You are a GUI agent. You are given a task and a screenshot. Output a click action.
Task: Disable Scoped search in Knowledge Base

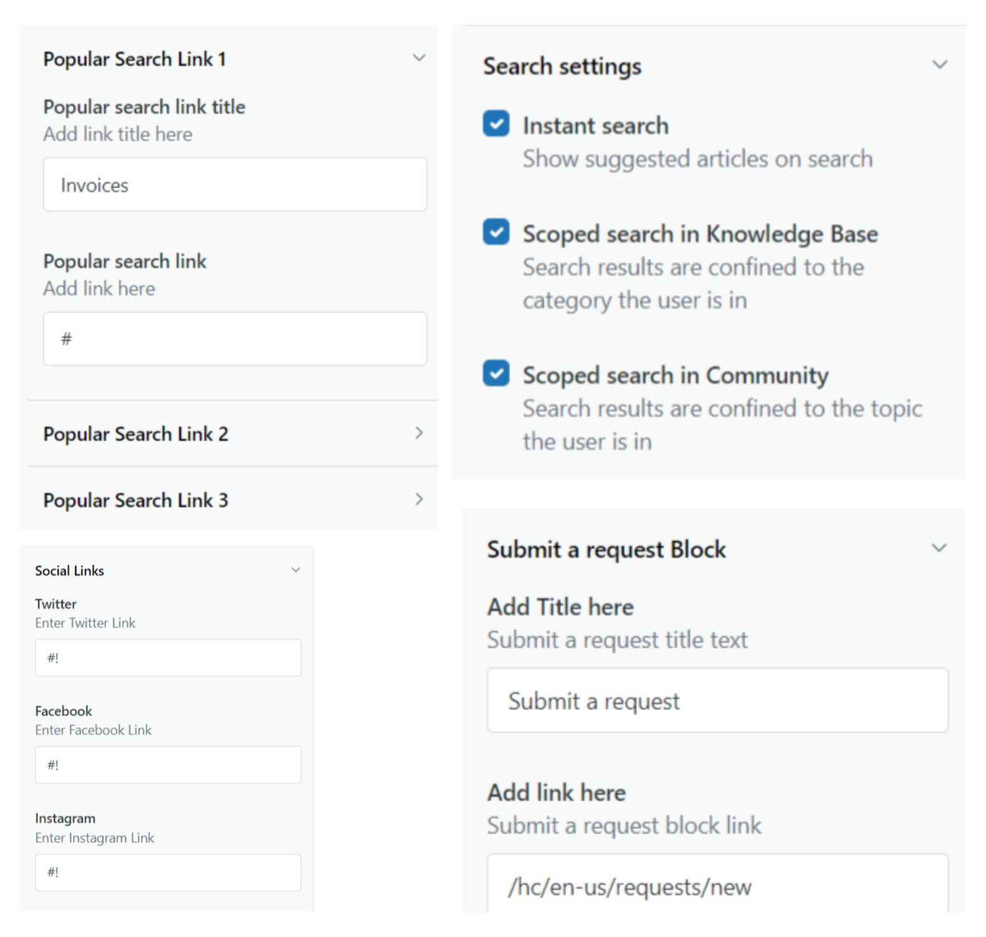[x=496, y=232]
